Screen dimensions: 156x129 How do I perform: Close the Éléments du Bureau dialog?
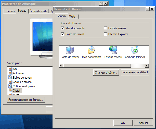click(152, 9)
